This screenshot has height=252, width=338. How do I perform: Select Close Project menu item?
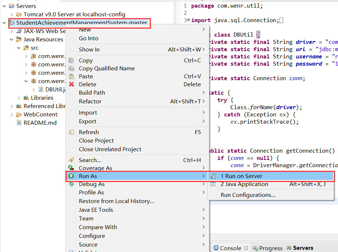click(137, 140)
